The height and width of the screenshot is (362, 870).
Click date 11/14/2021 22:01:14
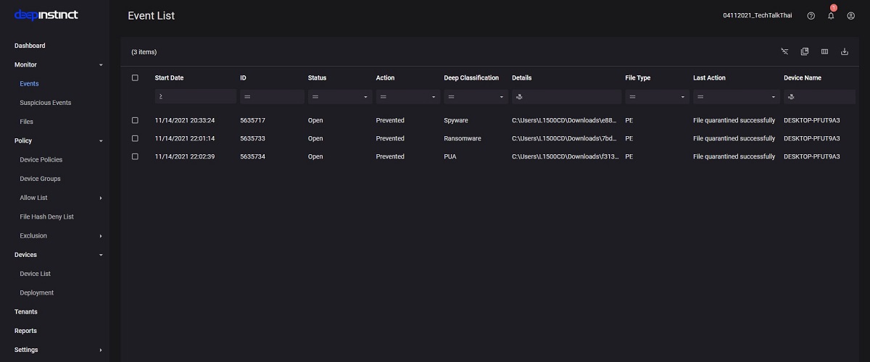[185, 138]
